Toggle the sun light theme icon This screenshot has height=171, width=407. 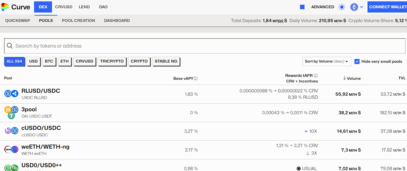(x=342, y=7)
